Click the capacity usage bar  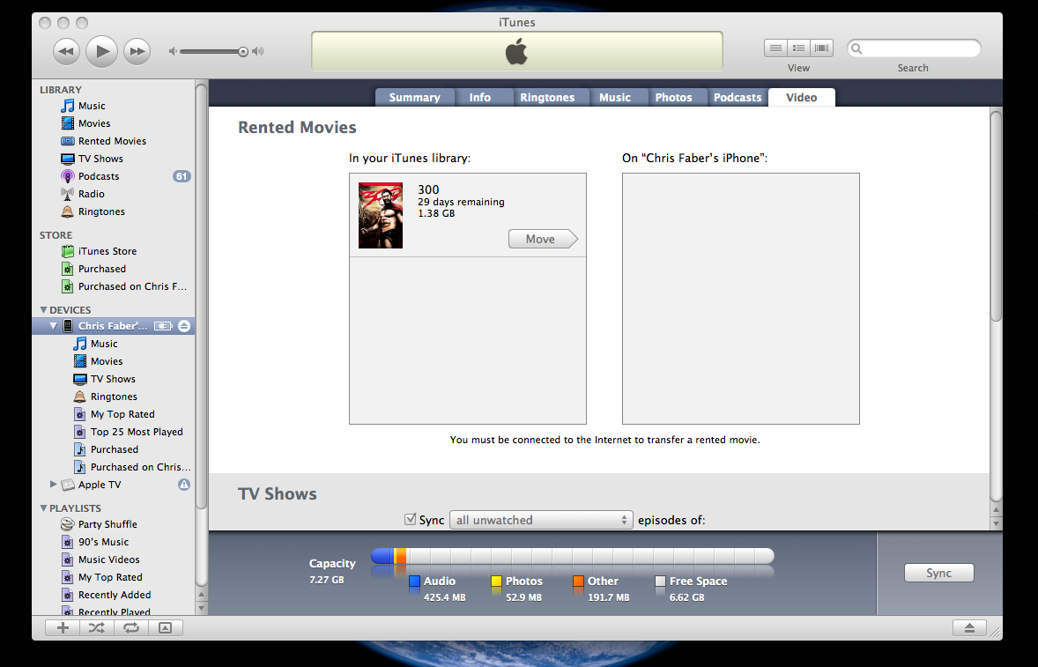click(573, 556)
